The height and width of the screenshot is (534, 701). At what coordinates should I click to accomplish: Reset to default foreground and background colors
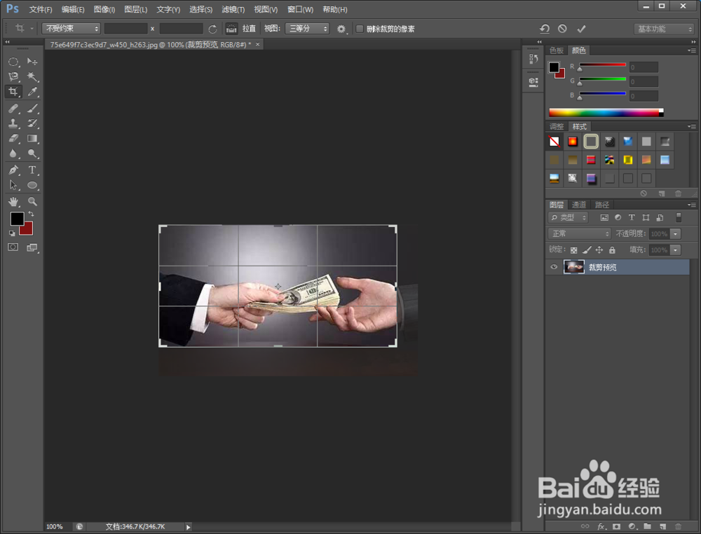click(x=12, y=233)
